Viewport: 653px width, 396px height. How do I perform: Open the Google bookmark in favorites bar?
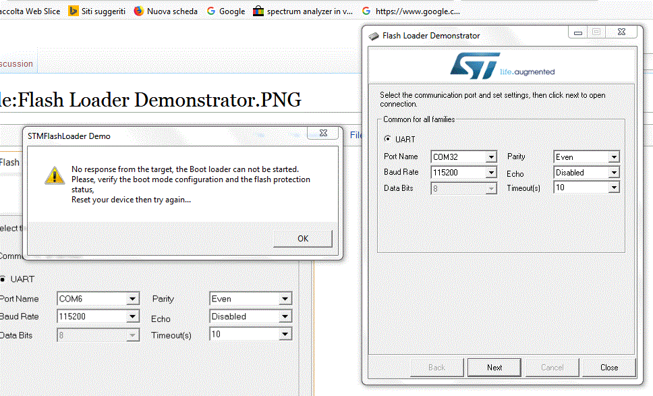click(225, 11)
